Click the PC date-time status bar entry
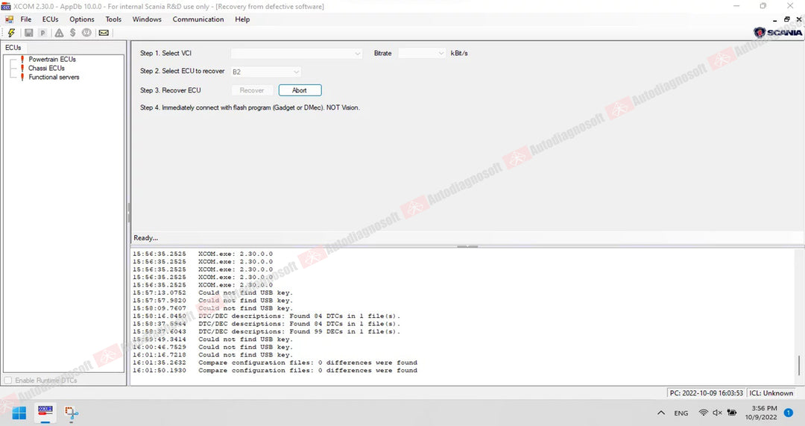Image resolution: width=805 pixels, height=426 pixels. tap(707, 393)
